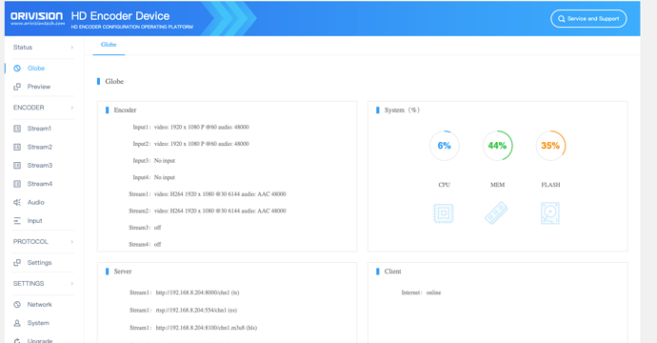
Task: Click the Stream1 sidebar icon
Action: click(x=17, y=129)
